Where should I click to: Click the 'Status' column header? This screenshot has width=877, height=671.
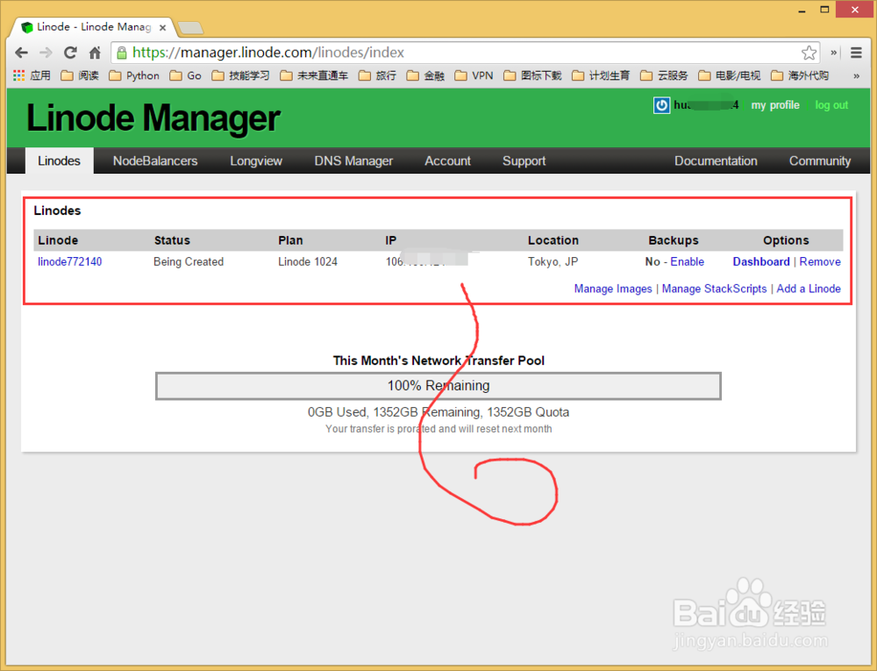click(x=172, y=240)
